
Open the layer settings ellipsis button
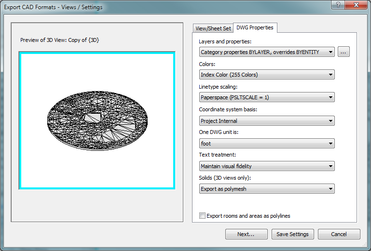pyautogui.click(x=344, y=52)
